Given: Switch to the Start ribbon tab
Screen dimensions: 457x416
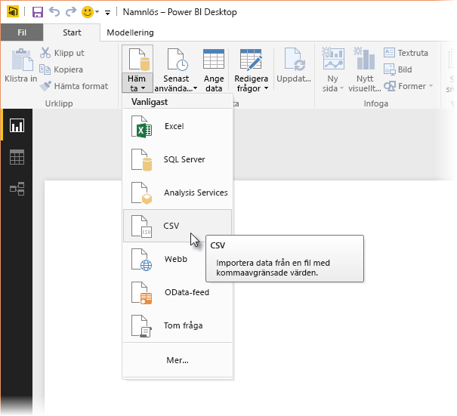Looking at the screenshot, I should (72, 32).
